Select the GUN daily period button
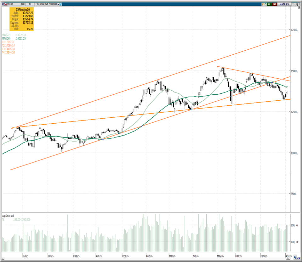The image size is (303, 263). point(23,4)
